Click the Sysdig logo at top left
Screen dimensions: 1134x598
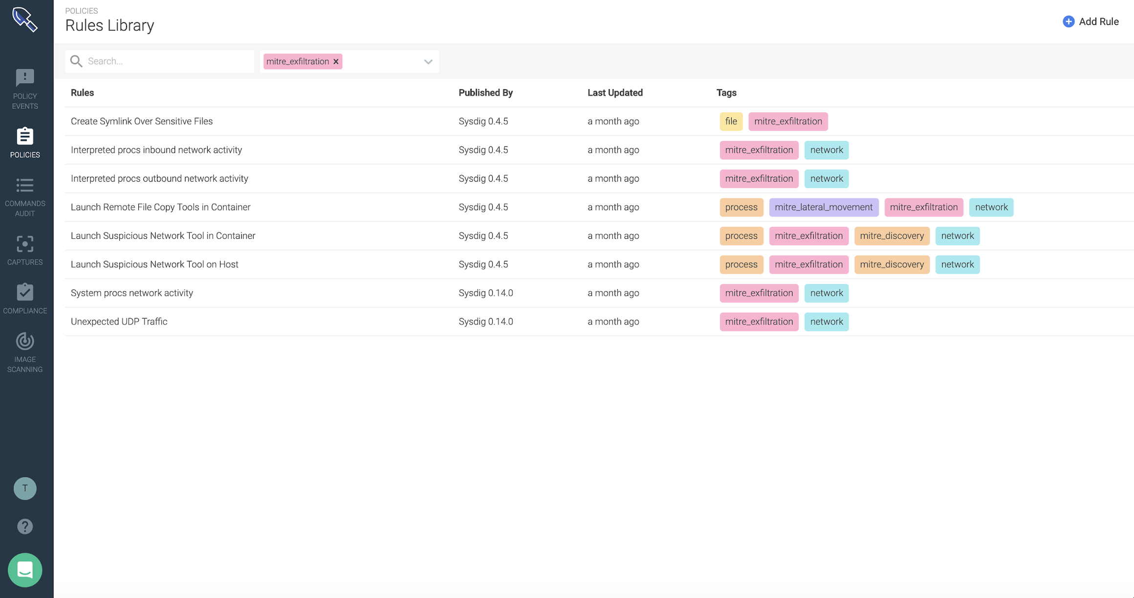click(x=24, y=20)
